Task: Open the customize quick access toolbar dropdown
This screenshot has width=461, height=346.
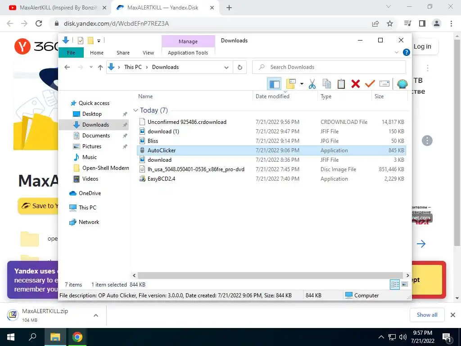Action: pos(99,41)
